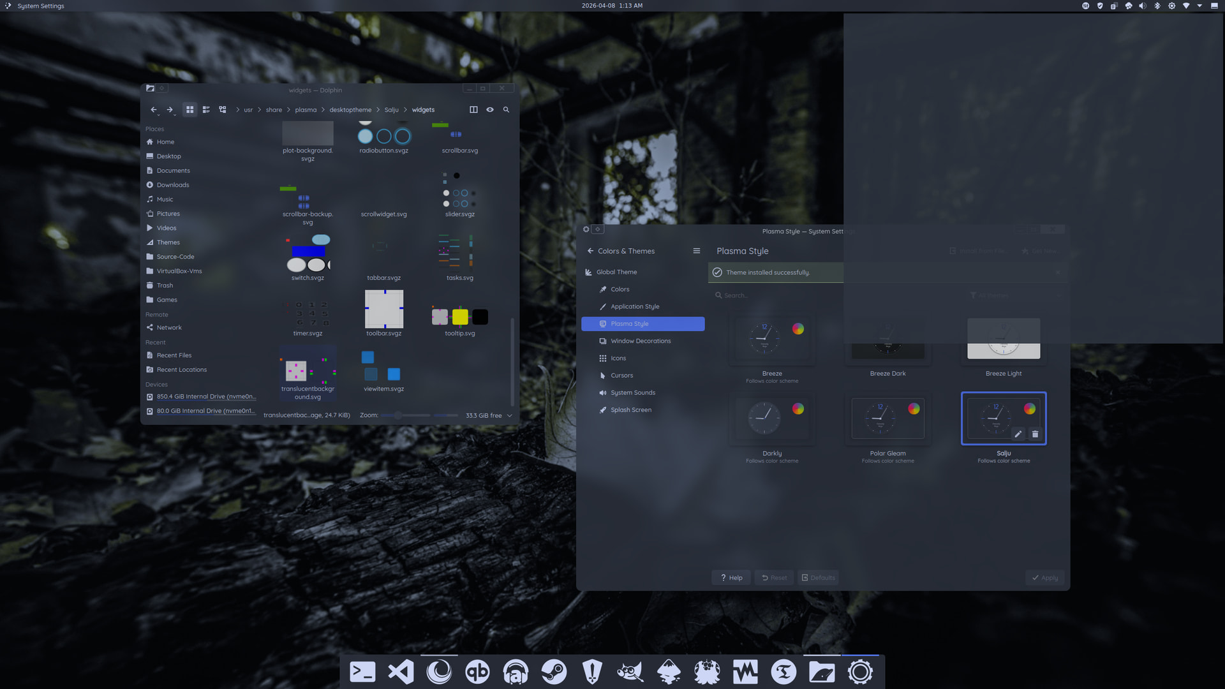
Task: Edit the Salju theme with pencil icon
Action: [1018, 434]
